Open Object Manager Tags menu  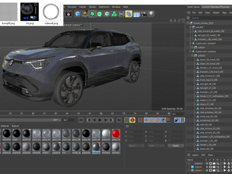pos(224,13)
